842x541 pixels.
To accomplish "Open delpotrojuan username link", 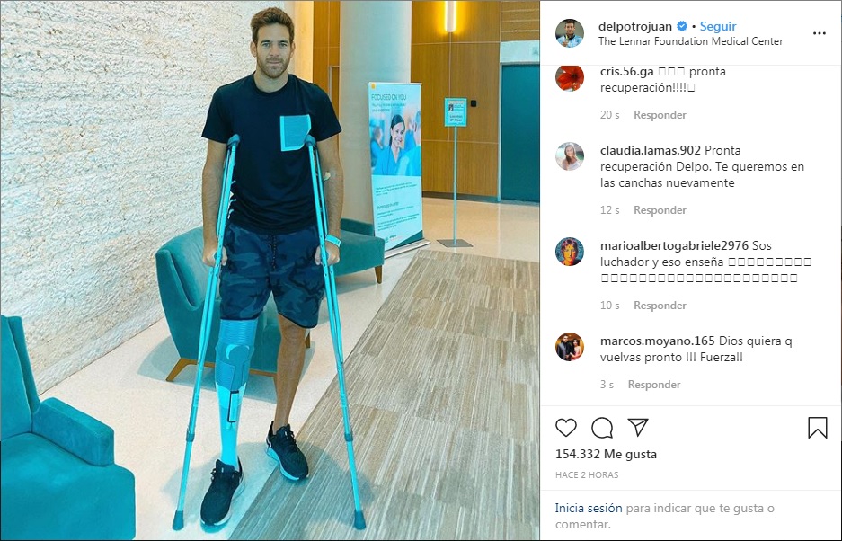I will click(635, 26).
